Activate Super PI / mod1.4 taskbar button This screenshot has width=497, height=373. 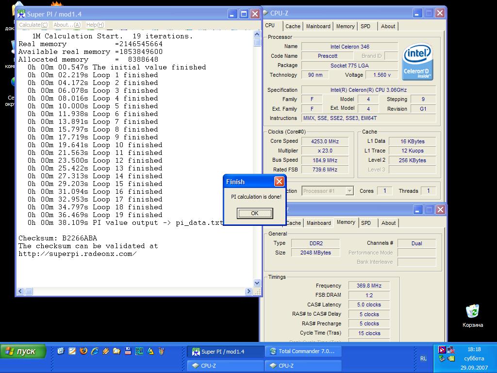tap(225, 352)
